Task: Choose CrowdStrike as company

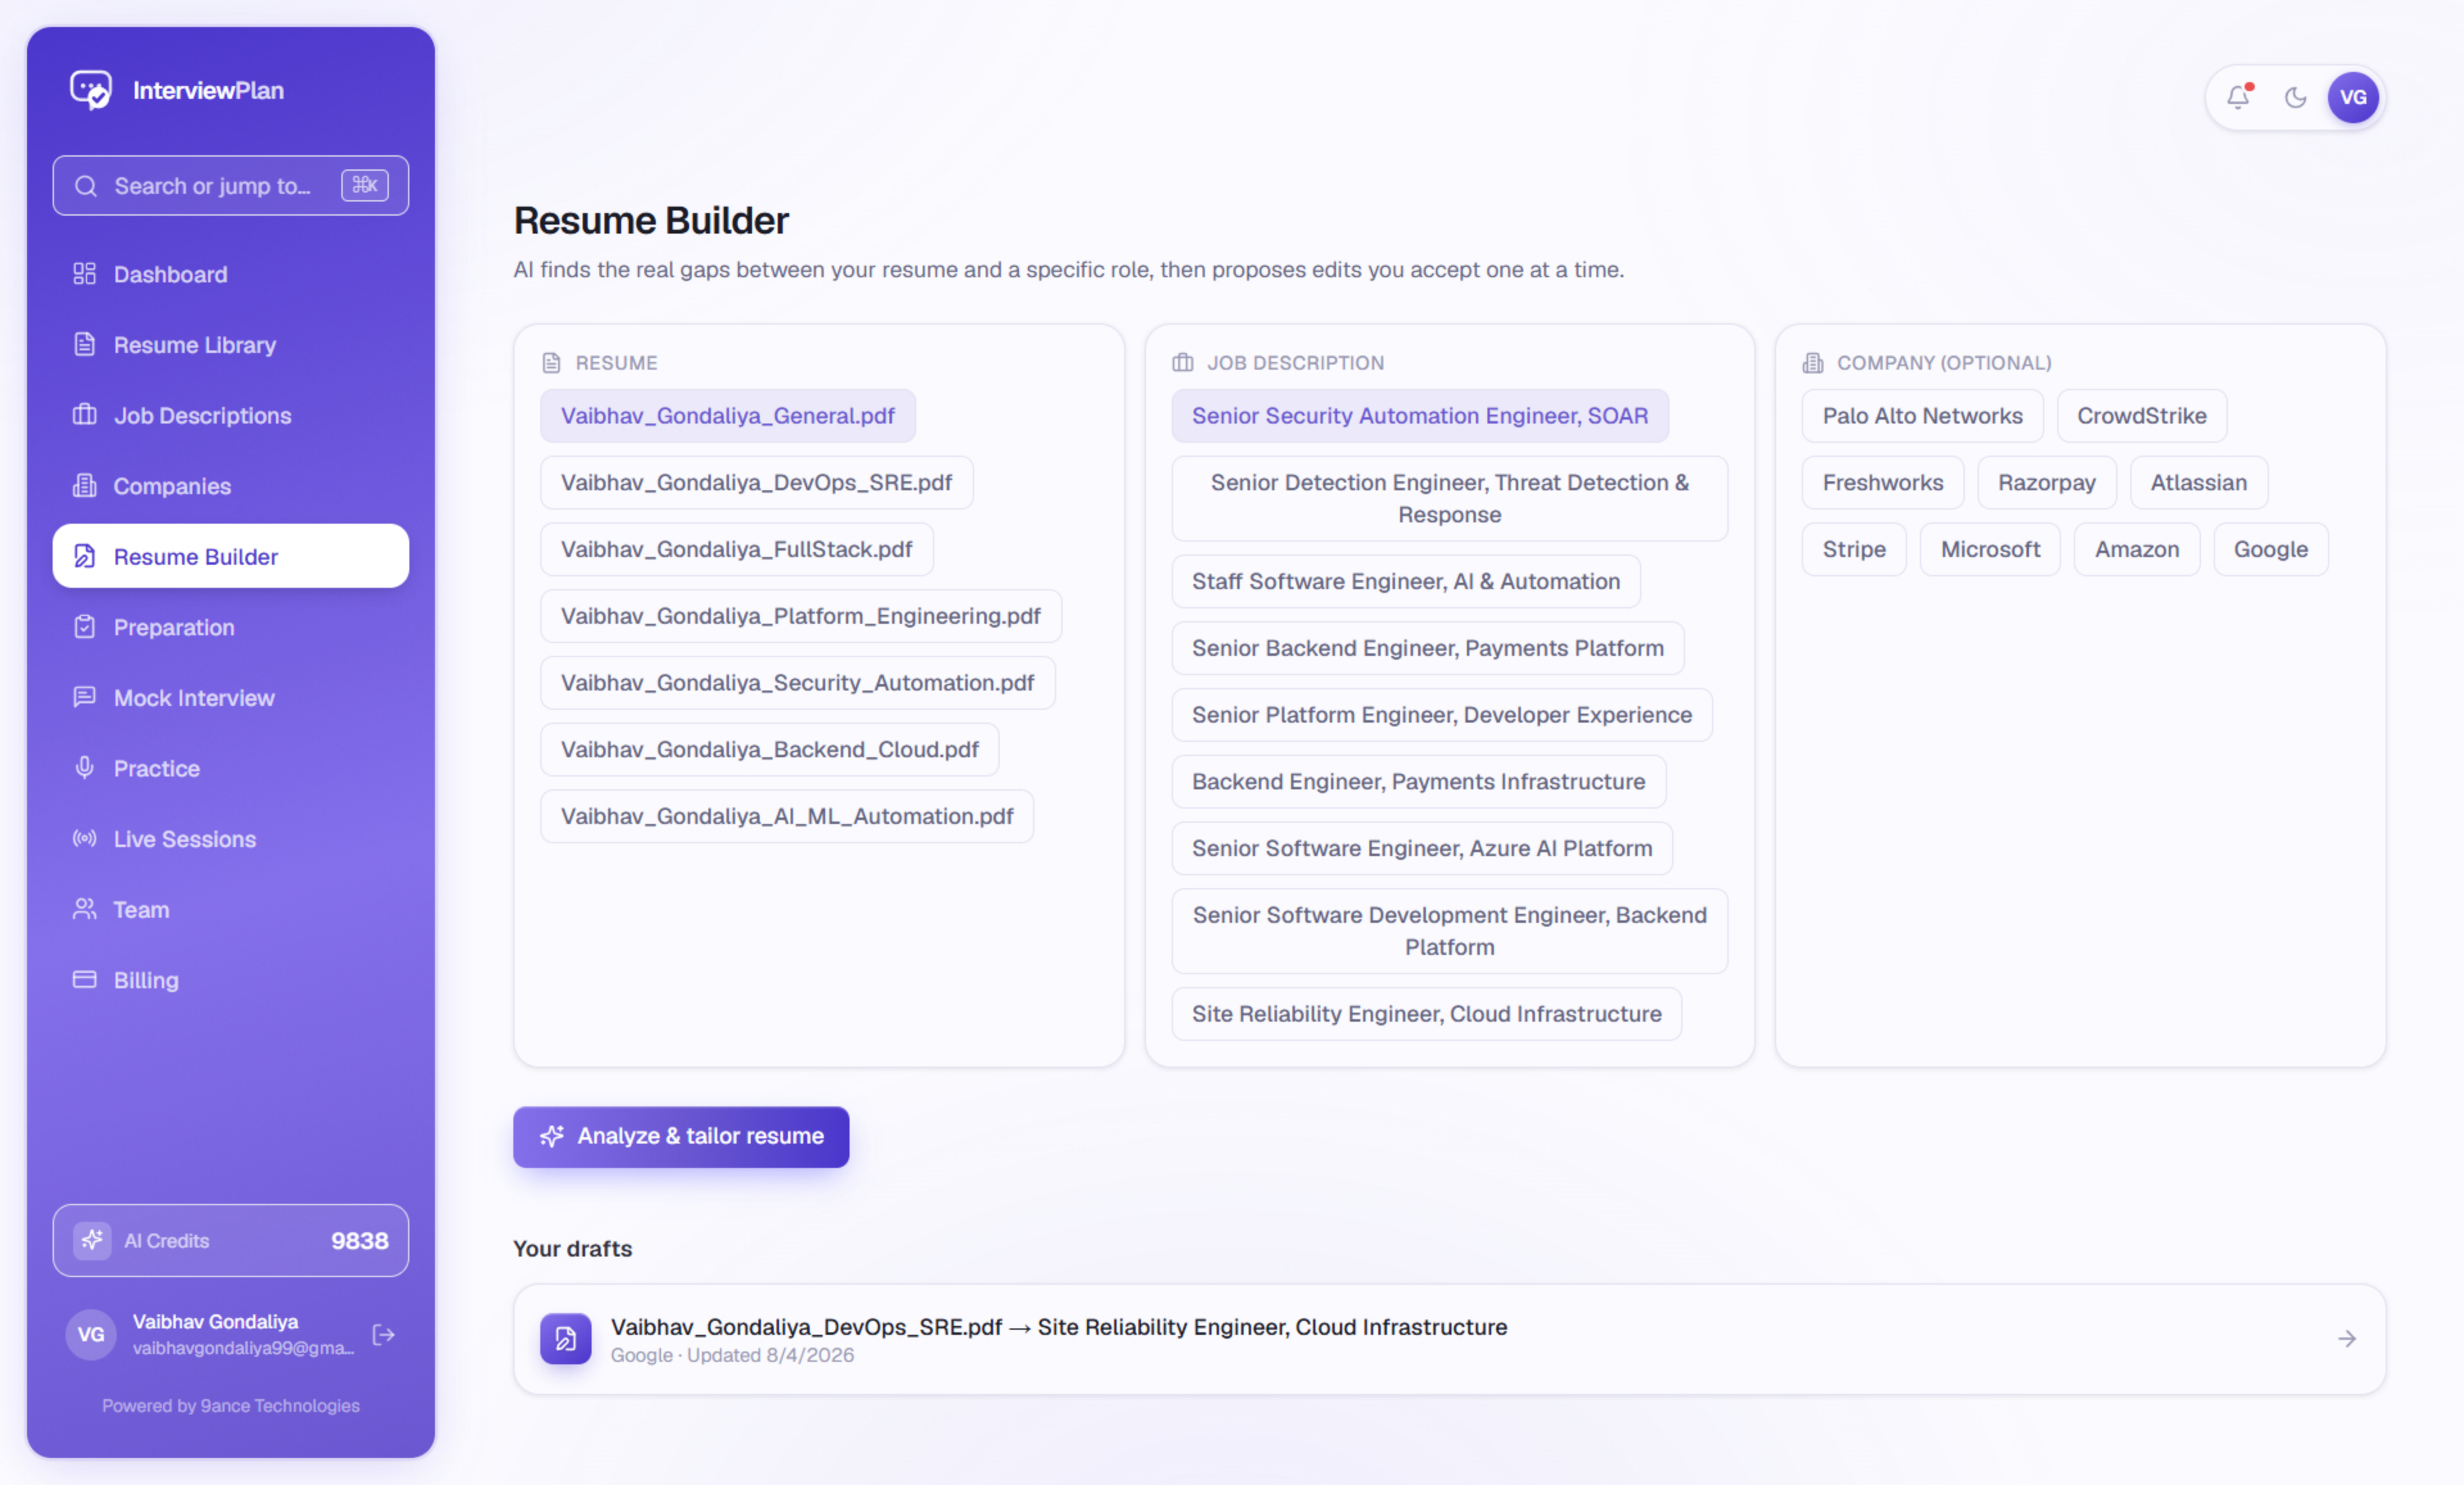Action: pyautogui.click(x=2141, y=416)
